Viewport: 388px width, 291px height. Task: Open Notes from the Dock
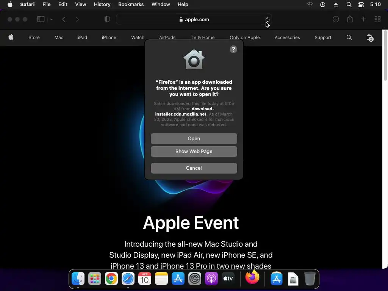pos(161,278)
